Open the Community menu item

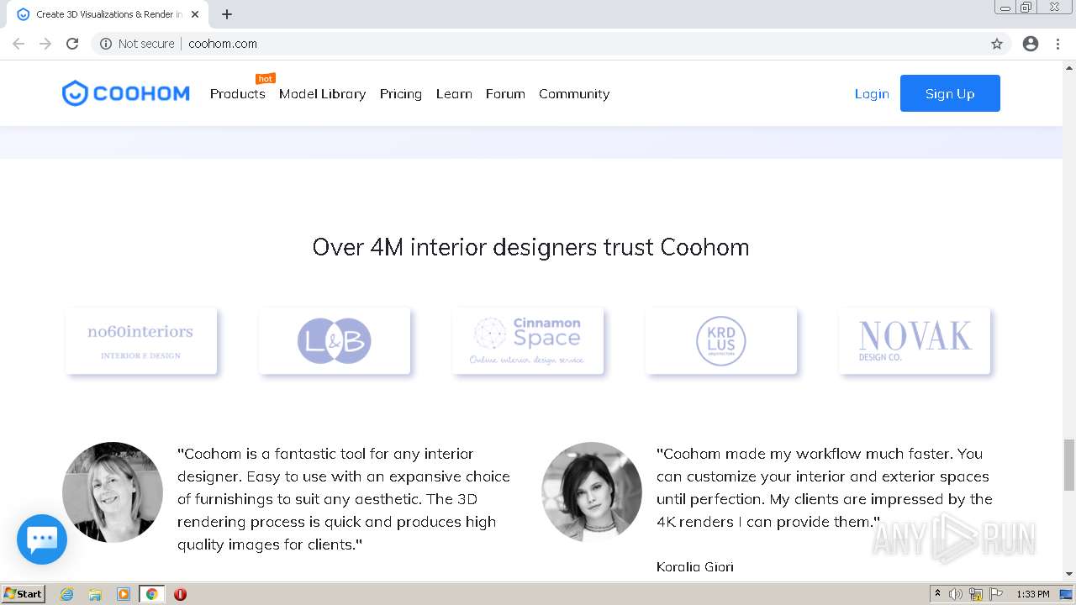pyautogui.click(x=574, y=93)
